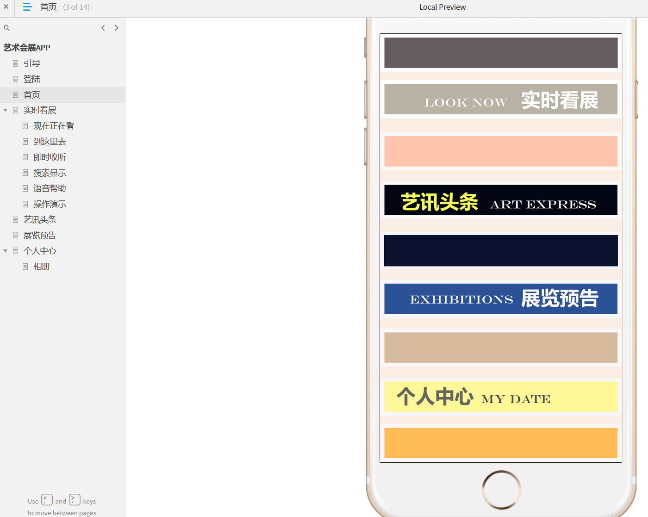The width and height of the screenshot is (648, 517).
Task: Tap the 艺讯头条 ART EXPRESS banner
Action: 501,200
